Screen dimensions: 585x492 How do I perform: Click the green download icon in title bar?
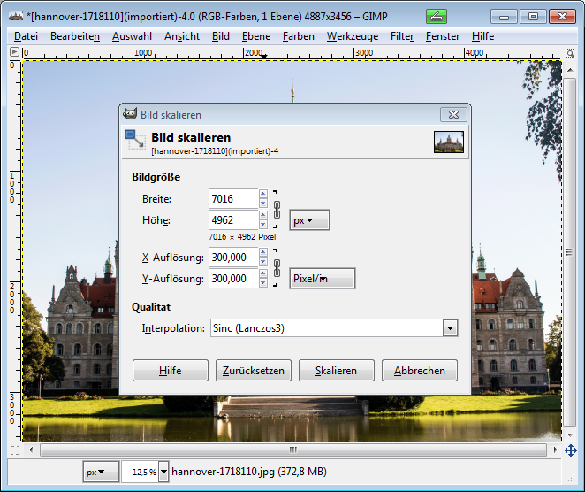437,16
